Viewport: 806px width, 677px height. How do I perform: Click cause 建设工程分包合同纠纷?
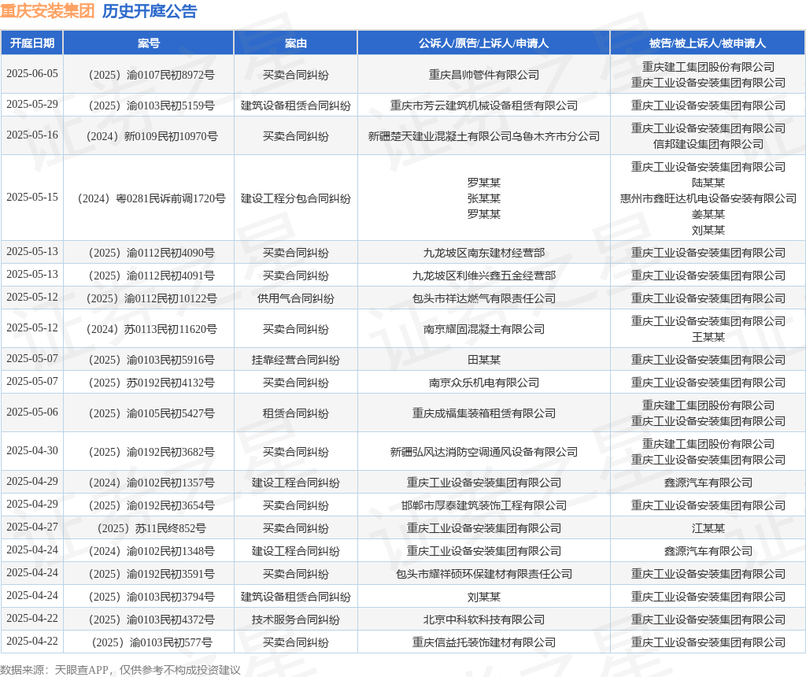[x=296, y=198]
